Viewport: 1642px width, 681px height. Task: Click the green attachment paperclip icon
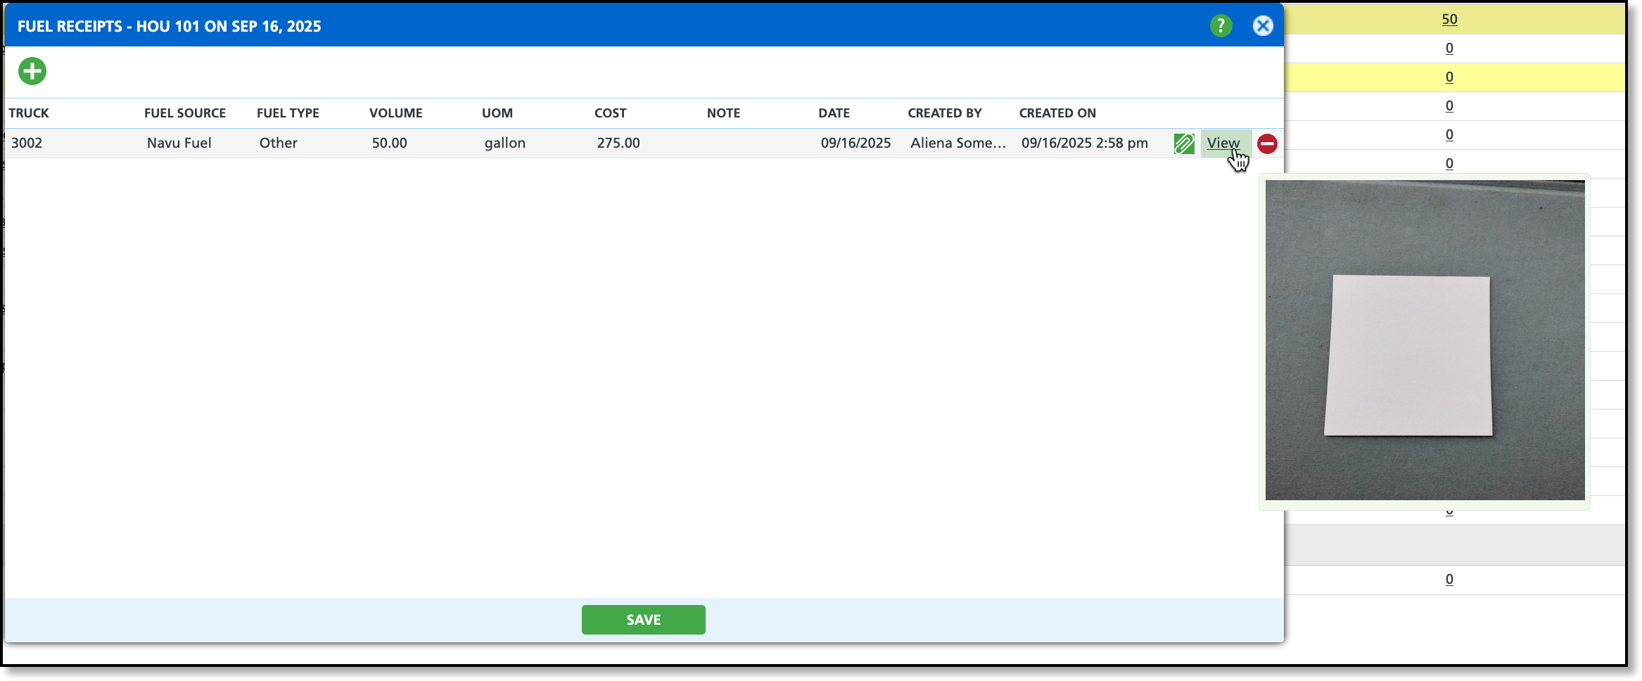point(1184,144)
